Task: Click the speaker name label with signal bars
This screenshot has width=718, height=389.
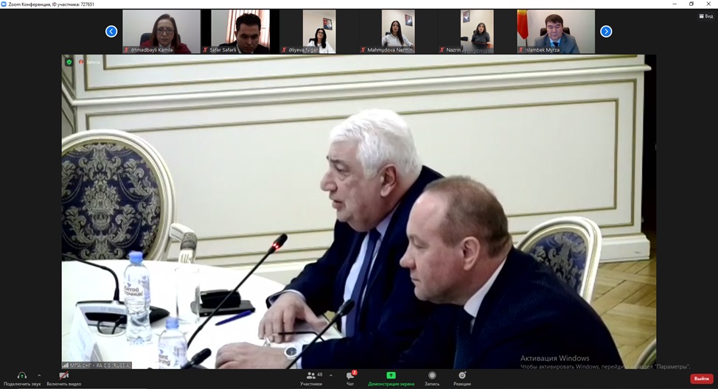Action: 97,365
